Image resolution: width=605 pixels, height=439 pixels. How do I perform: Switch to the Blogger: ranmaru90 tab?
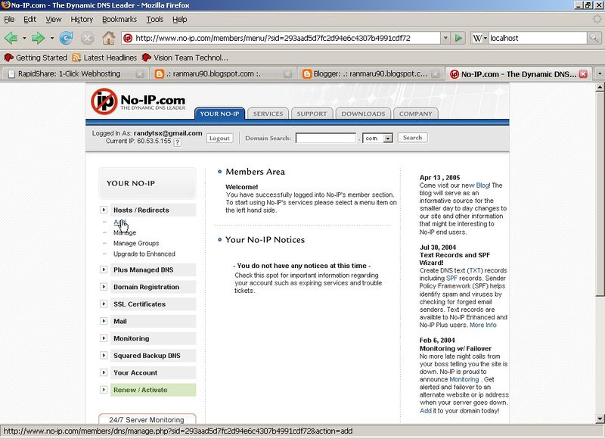click(371, 73)
